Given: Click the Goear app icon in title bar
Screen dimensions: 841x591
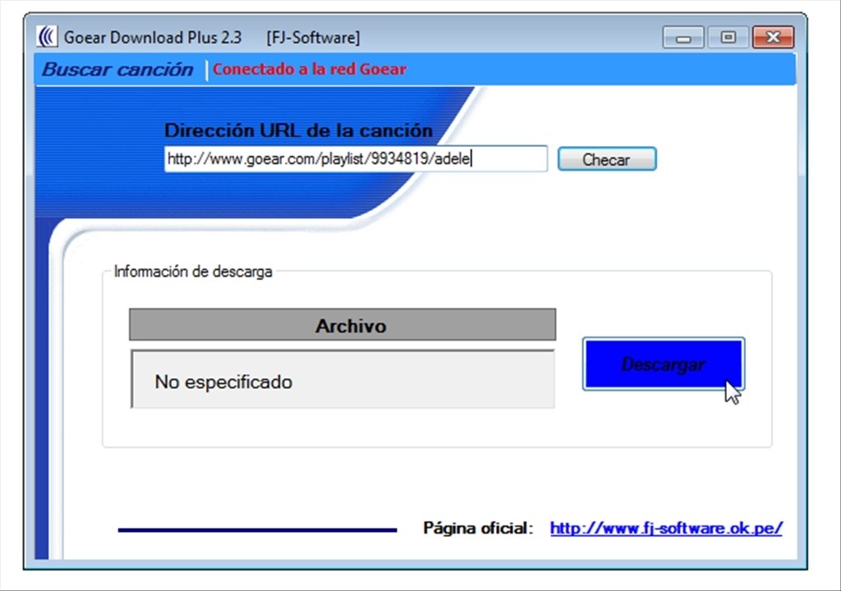Looking at the screenshot, I should [47, 37].
